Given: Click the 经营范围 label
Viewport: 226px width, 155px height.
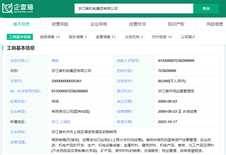Looking at the screenshot, I should 18,142.
